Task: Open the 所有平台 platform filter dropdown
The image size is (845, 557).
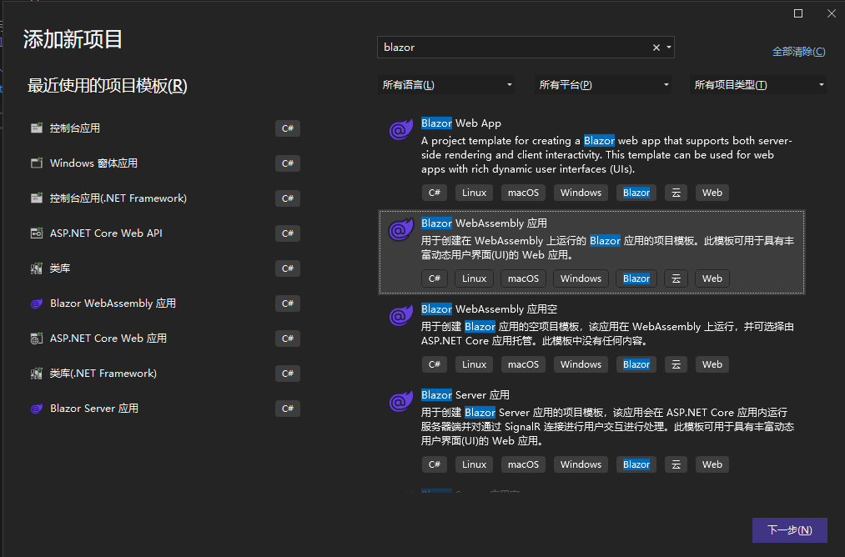Action: [x=602, y=84]
